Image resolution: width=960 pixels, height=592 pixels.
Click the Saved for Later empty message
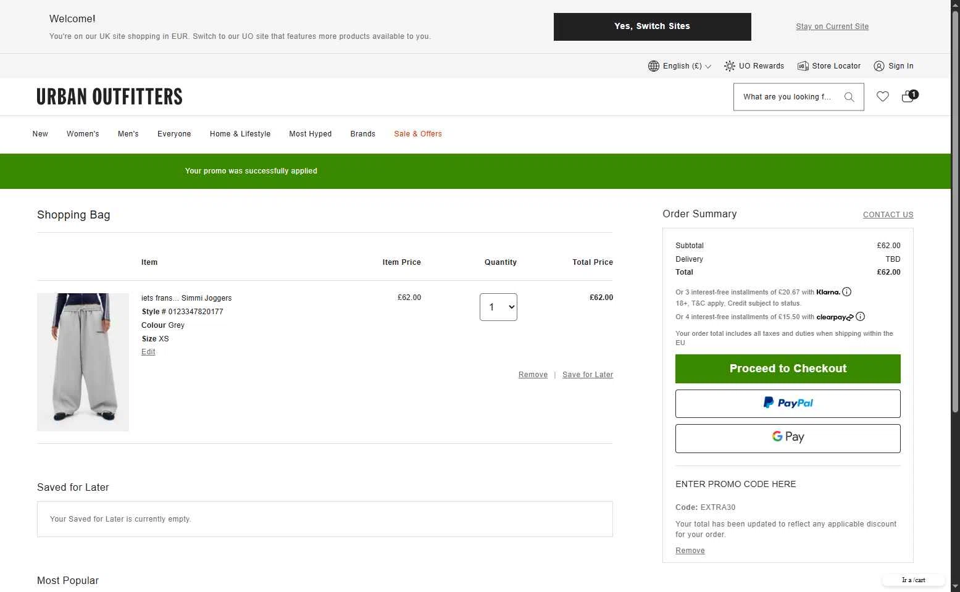[x=120, y=519]
